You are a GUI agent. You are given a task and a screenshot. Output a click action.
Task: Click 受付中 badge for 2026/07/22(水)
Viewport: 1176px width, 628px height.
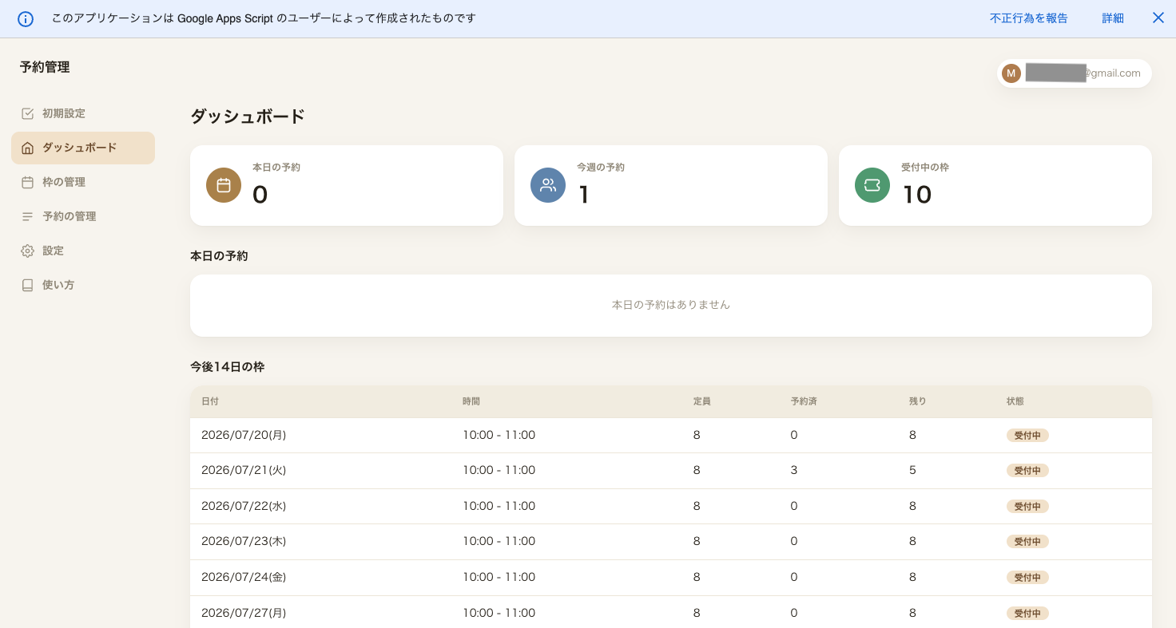(x=1027, y=507)
